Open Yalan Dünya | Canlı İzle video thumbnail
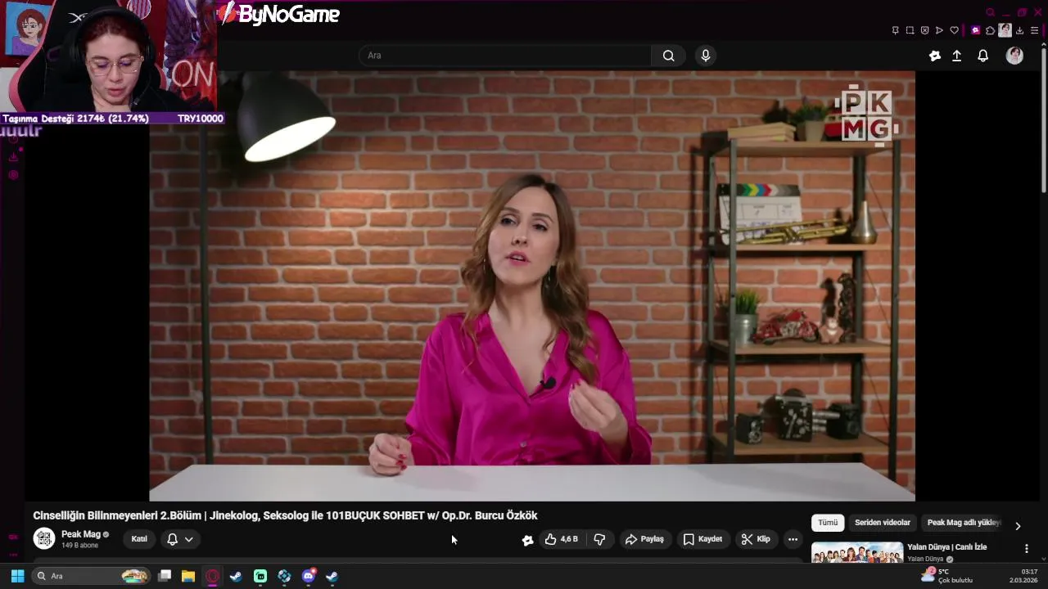The image size is (1048, 589). [857, 554]
